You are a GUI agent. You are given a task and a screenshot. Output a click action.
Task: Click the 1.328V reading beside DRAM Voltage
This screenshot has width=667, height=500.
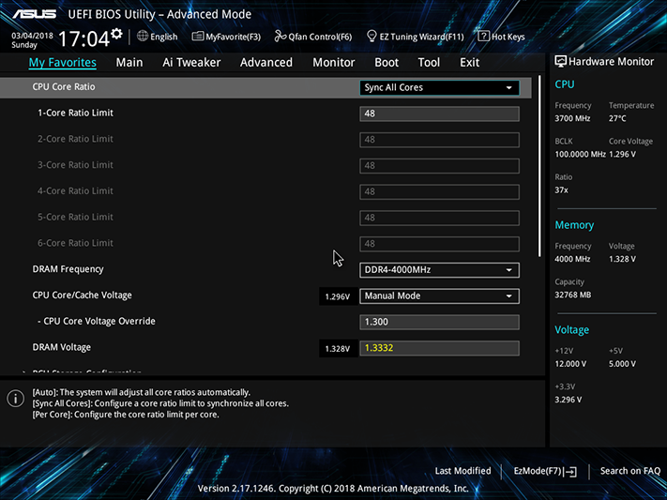[338, 349]
